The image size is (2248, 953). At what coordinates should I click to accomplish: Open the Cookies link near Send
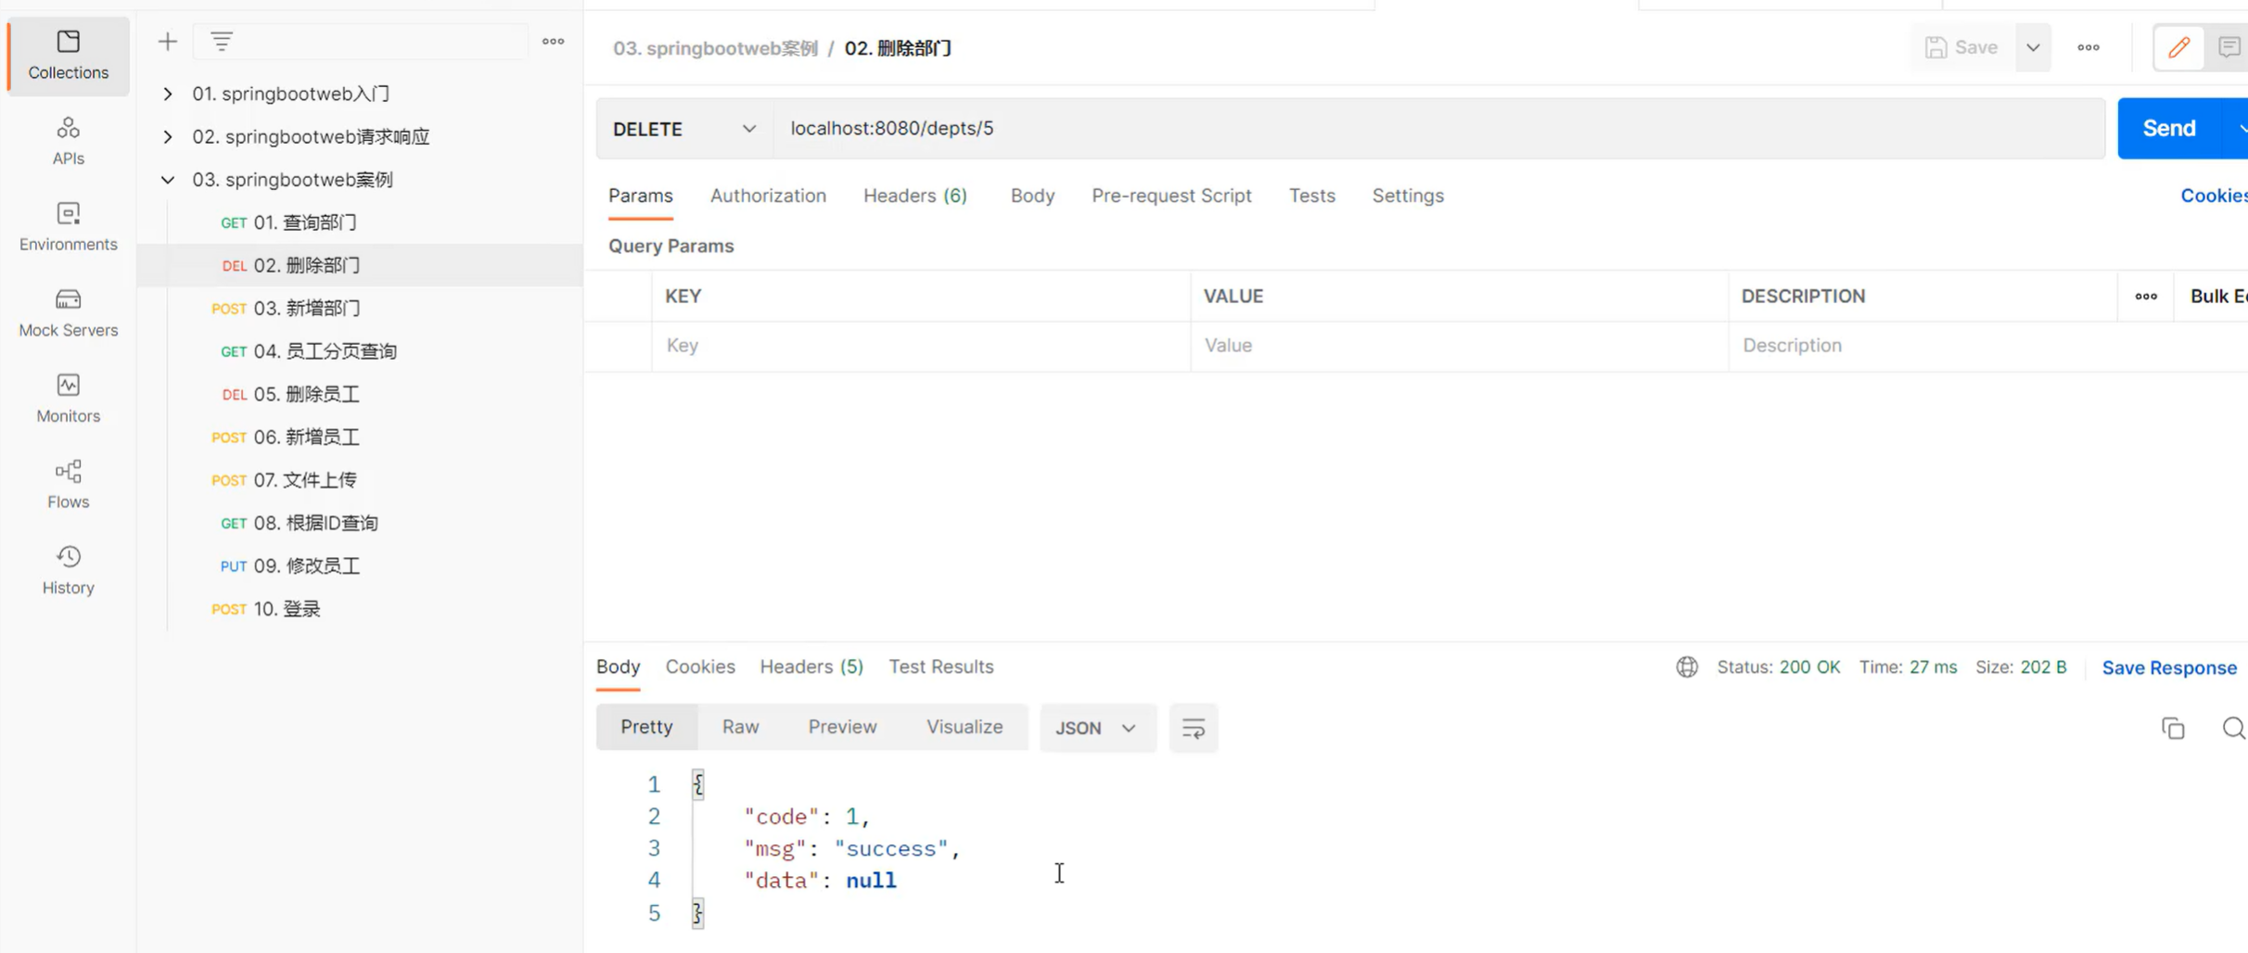2214,196
